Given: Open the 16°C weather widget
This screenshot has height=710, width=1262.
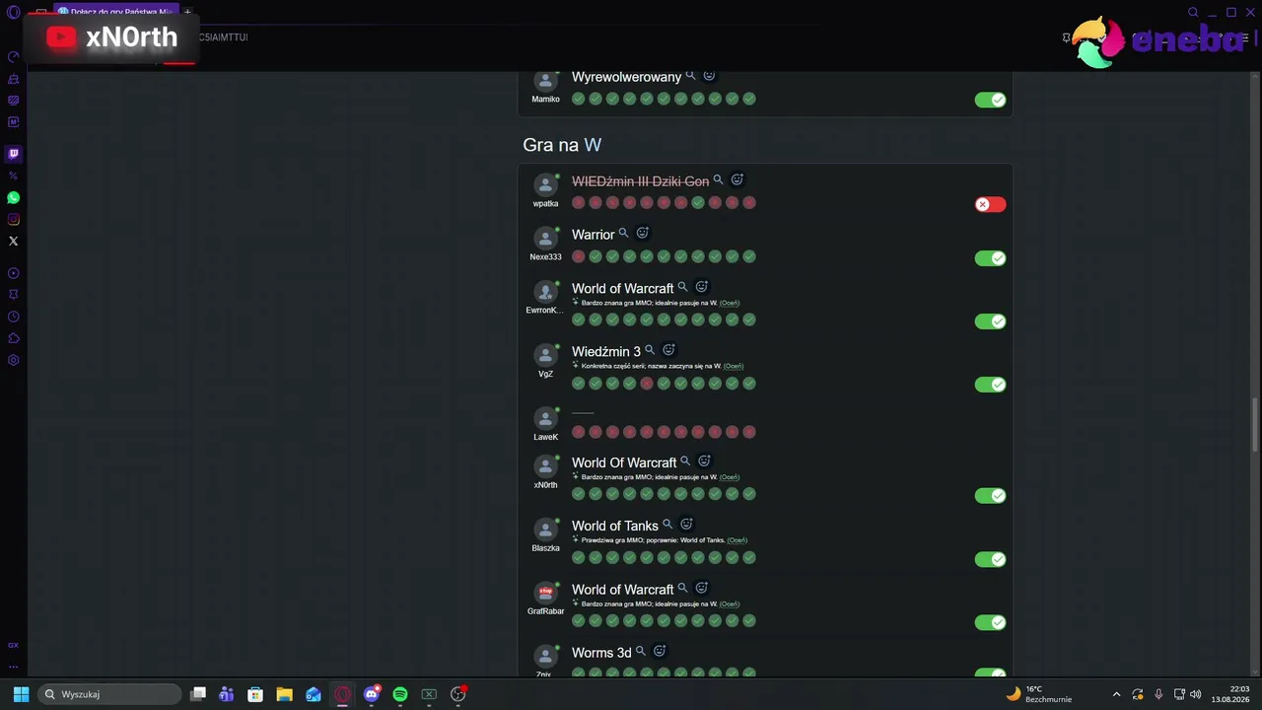Looking at the screenshot, I should (x=1038, y=694).
